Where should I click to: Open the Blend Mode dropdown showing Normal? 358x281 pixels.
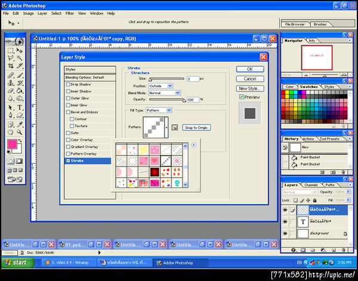[x=165, y=93]
